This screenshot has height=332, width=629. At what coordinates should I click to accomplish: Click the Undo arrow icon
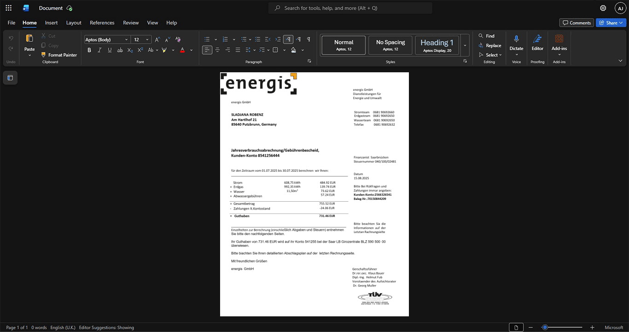[x=11, y=38]
